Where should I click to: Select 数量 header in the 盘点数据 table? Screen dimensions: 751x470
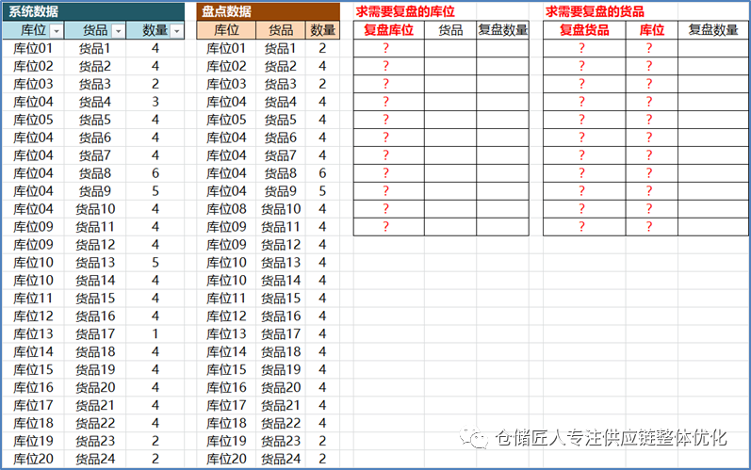(322, 30)
